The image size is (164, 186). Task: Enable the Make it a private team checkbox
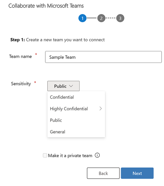point(45,155)
